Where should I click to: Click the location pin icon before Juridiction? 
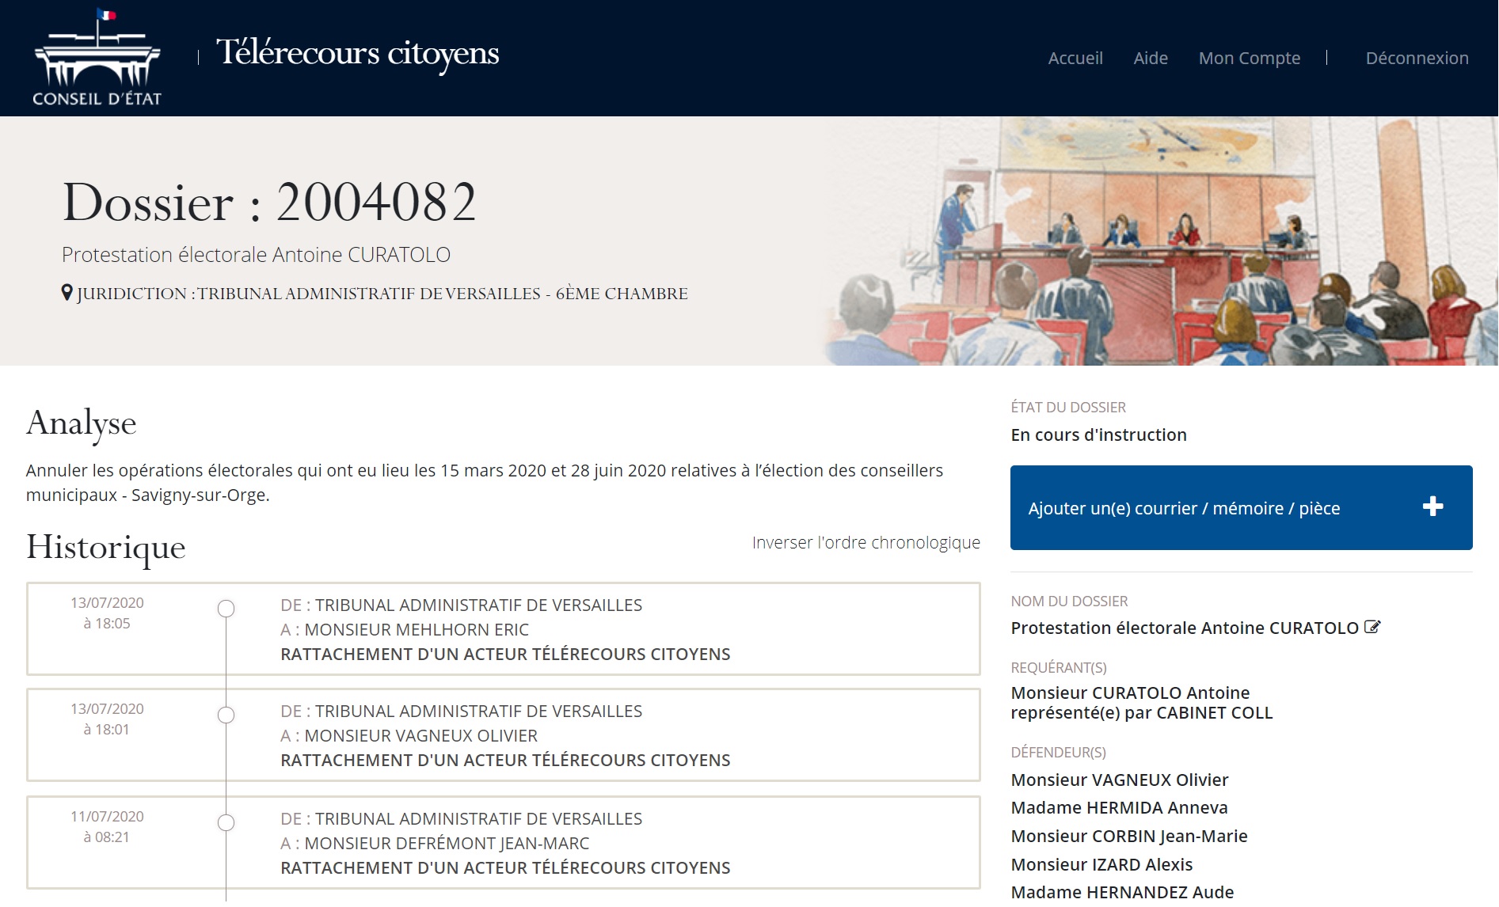tap(67, 293)
